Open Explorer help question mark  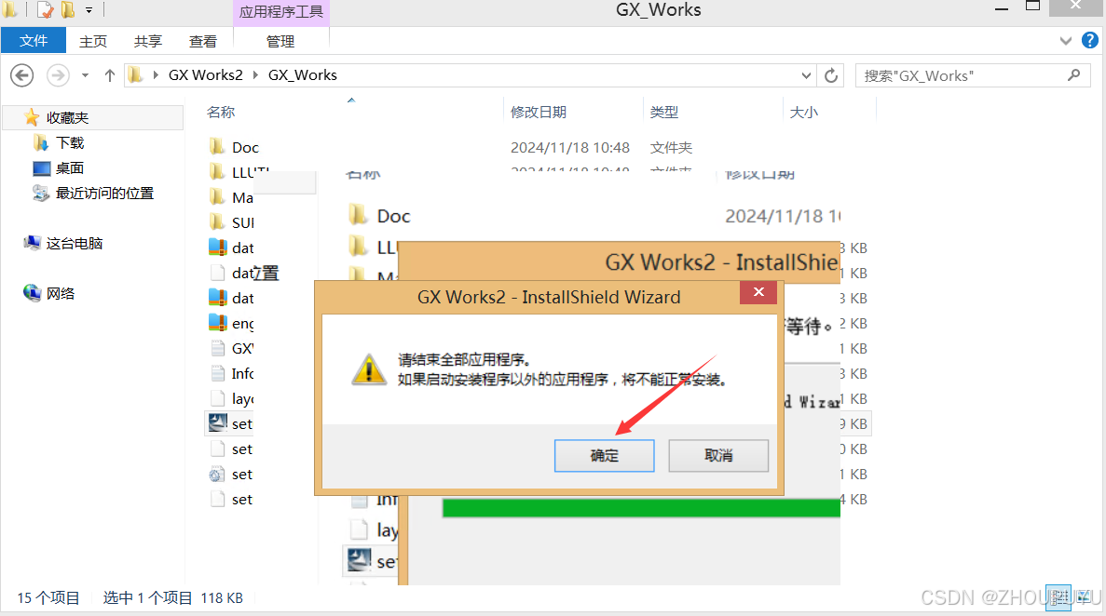click(x=1090, y=40)
